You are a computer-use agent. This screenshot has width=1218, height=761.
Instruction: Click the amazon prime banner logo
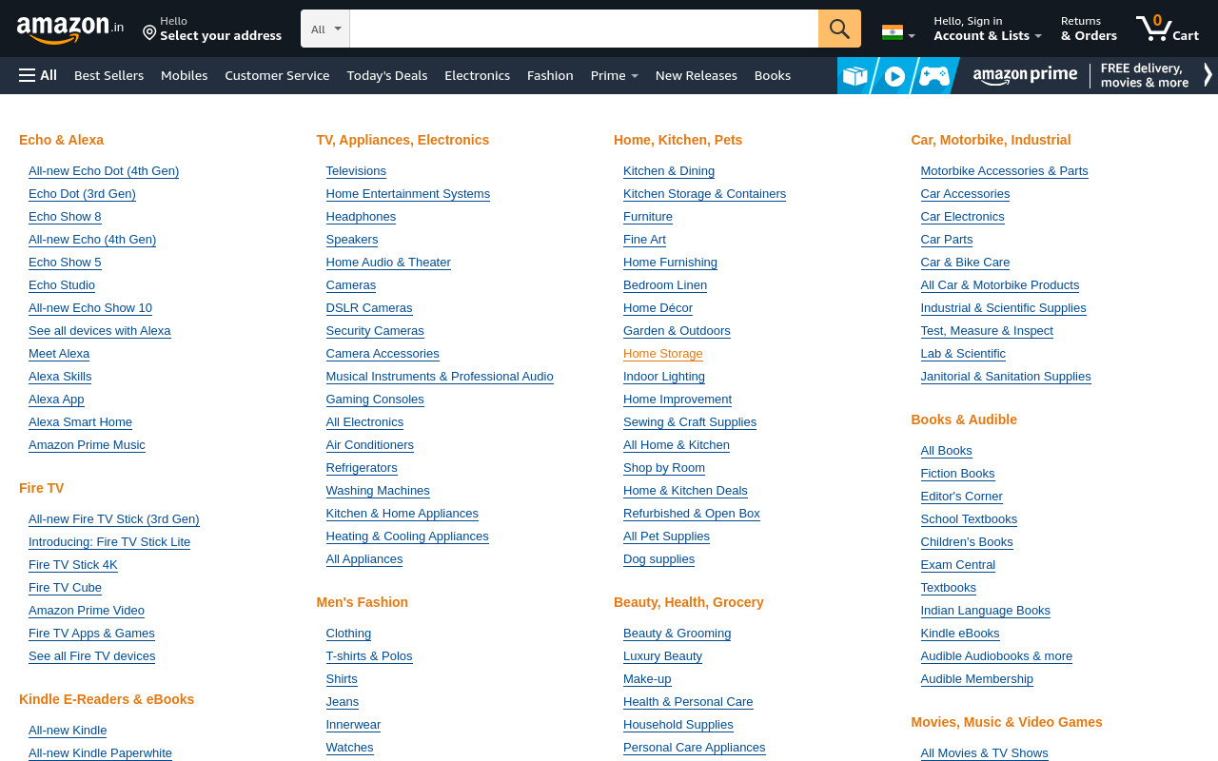1026,75
